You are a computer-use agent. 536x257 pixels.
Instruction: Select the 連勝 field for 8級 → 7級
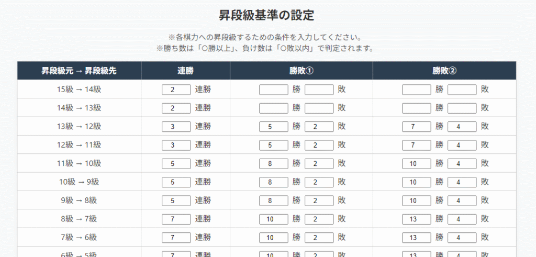point(176,219)
